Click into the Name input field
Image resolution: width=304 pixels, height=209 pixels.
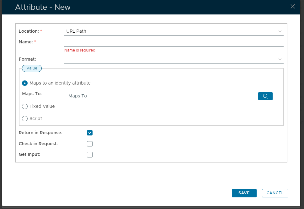173,42
